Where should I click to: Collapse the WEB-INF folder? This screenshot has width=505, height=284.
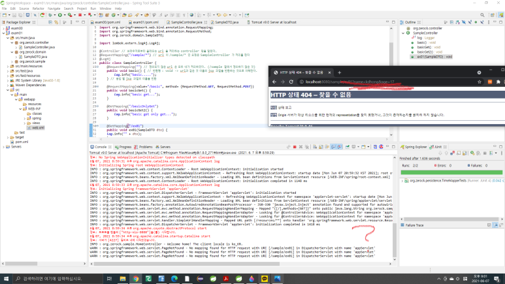pos(21,109)
